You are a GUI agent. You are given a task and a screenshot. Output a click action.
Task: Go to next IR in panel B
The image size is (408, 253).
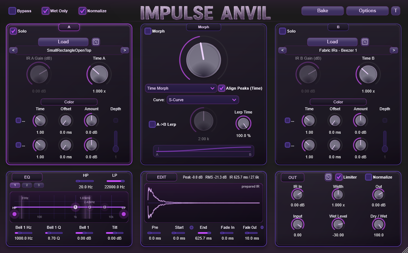pyautogui.click(x=394, y=50)
